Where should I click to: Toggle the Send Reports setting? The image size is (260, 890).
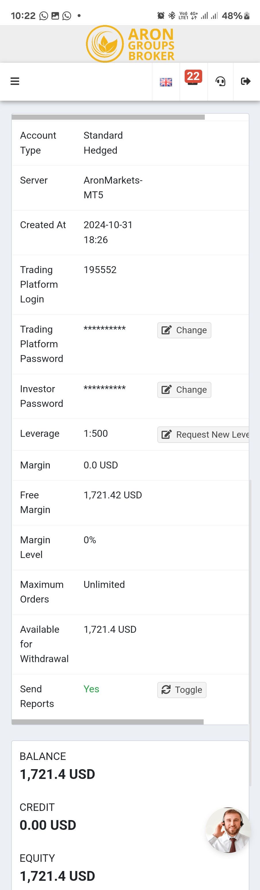click(181, 690)
